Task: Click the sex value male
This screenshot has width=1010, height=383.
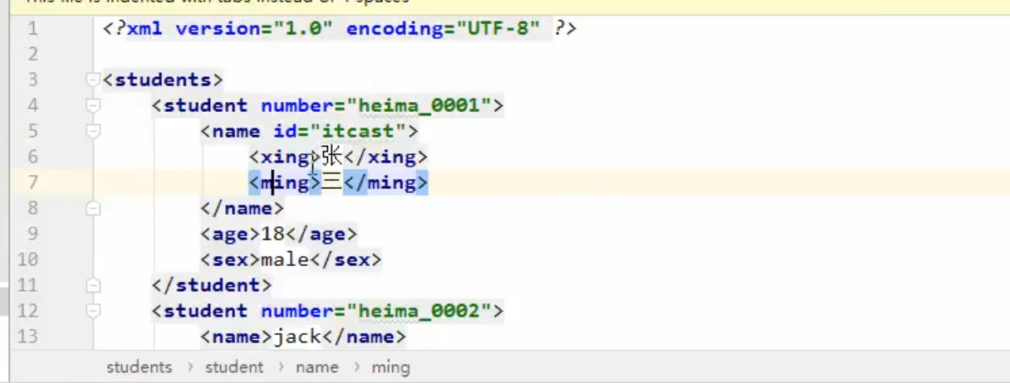Action: pyautogui.click(x=285, y=259)
